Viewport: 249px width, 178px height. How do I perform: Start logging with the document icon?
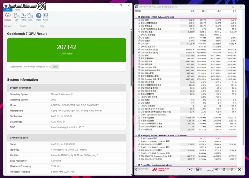coord(224,169)
